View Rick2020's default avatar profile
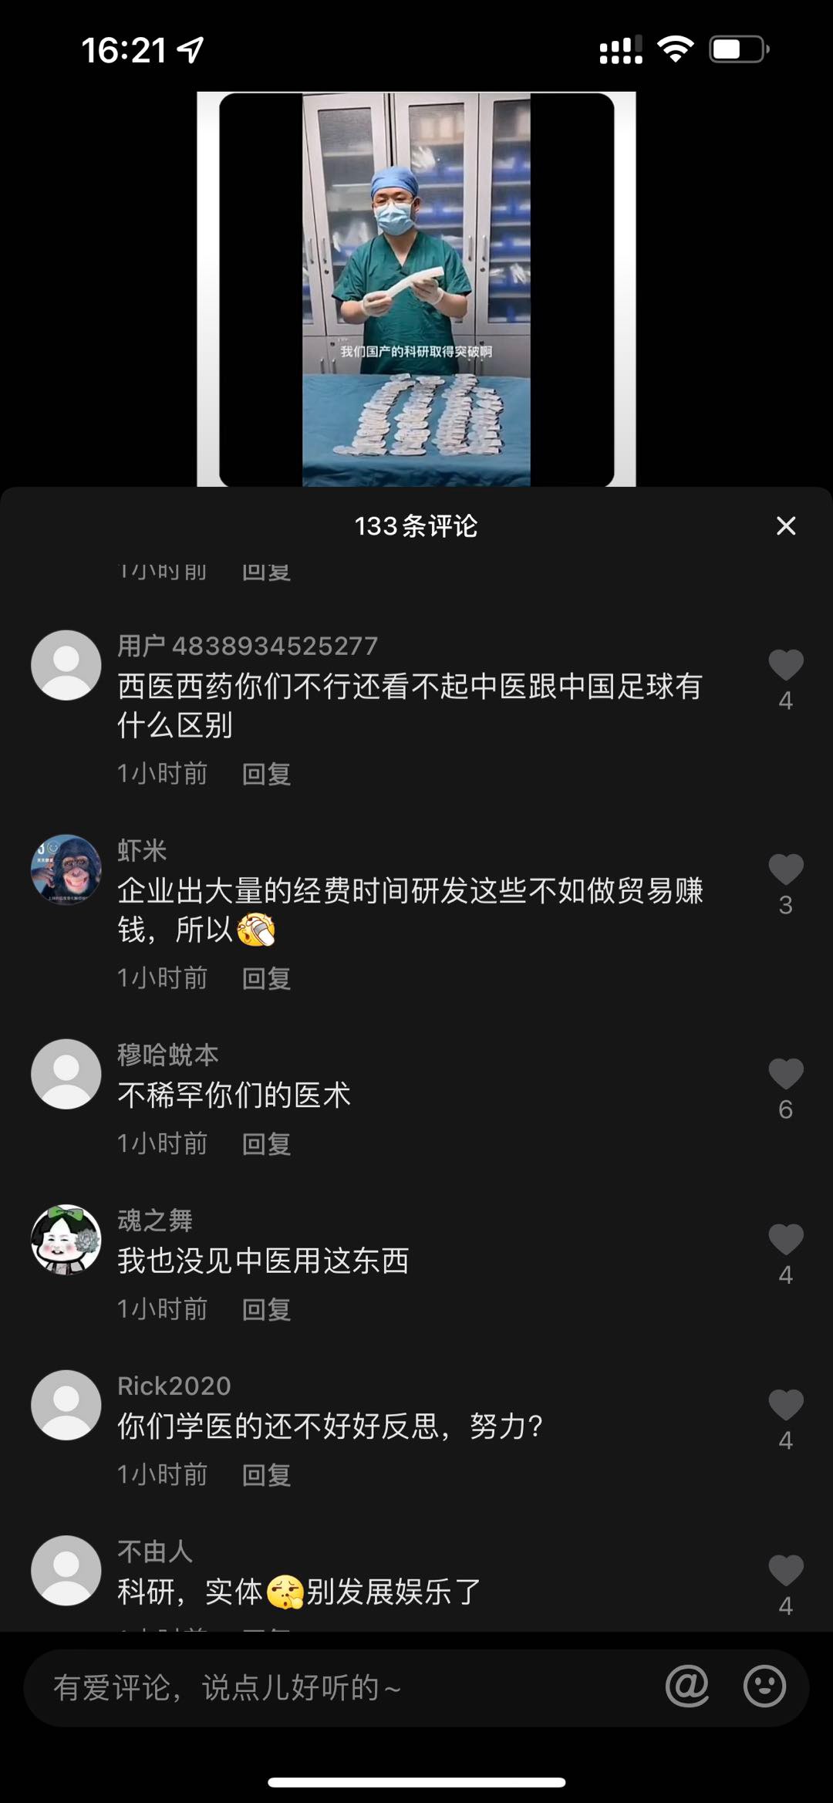 (66, 1405)
